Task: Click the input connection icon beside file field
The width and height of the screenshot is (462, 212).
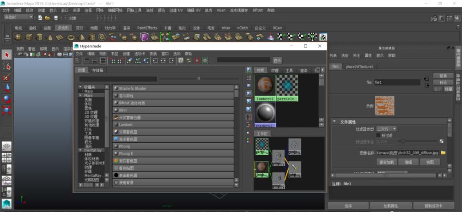Action: (426, 79)
